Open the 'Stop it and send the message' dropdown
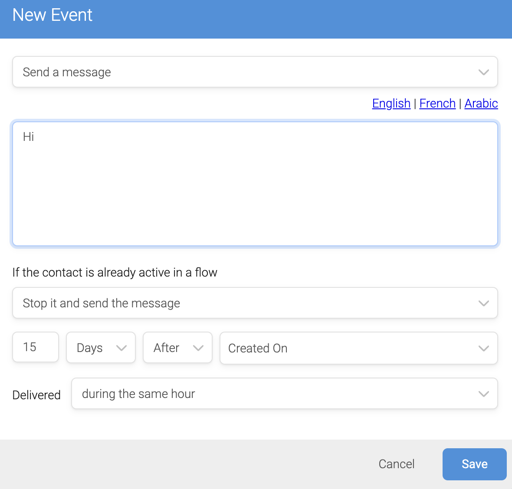The height and width of the screenshot is (489, 512). (x=255, y=303)
